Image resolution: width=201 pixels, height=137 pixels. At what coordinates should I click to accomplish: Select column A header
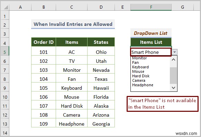point(20,7)
